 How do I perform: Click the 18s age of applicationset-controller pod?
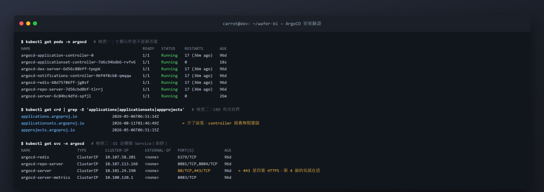coord(223,62)
